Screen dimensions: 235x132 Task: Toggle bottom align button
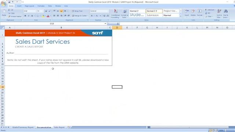[x=61, y=11]
